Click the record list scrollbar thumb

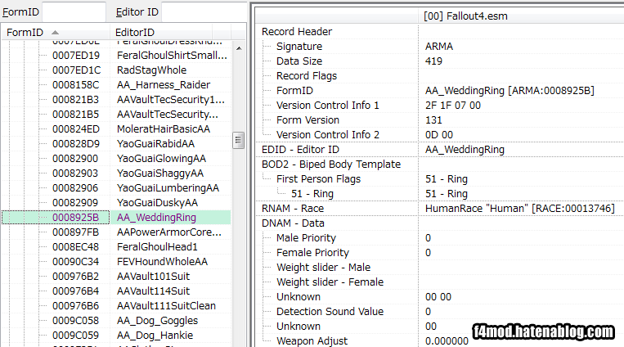tap(238, 140)
